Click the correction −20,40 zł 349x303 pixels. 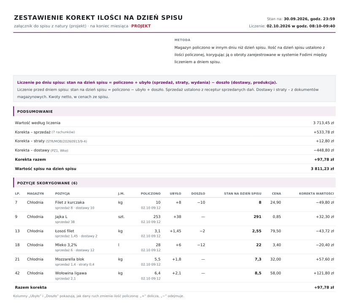point(325,245)
